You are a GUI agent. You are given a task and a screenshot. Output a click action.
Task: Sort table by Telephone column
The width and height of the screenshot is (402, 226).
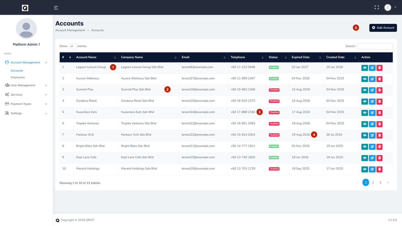247,57
